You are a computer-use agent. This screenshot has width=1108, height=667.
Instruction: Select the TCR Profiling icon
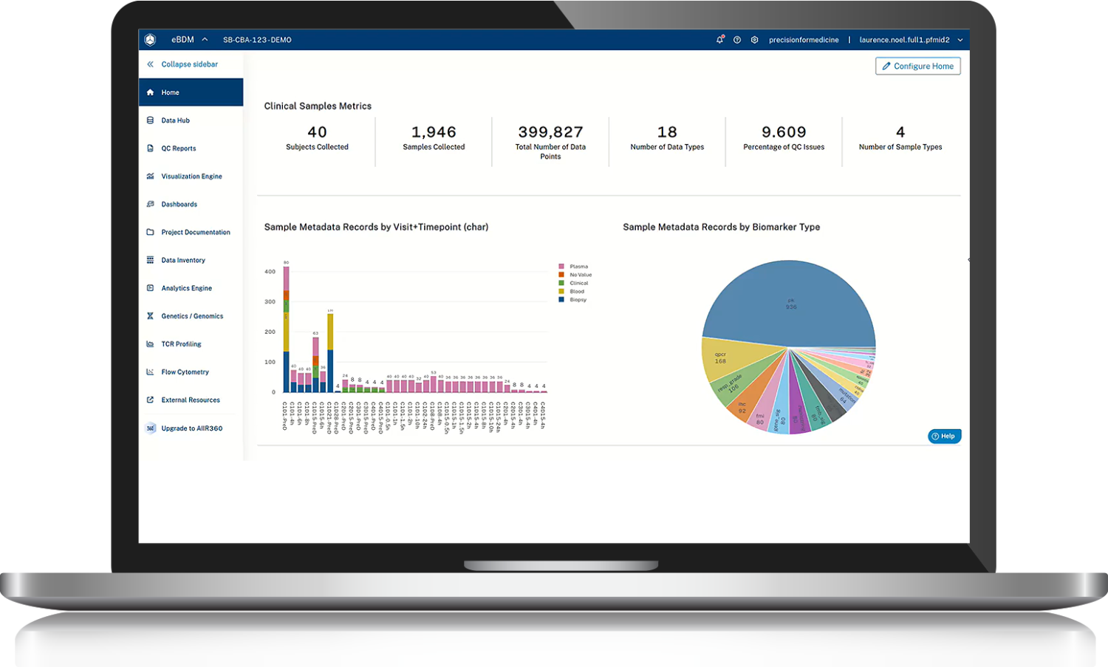[x=150, y=343]
